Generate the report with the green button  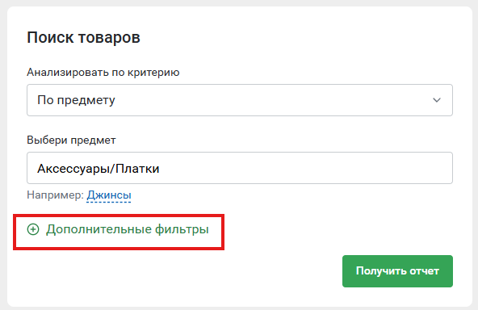[x=397, y=271]
